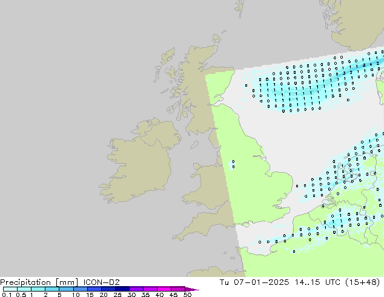Image resolution: width=384 pixels, height=297 pixels.
Task: Click the 0.5–1 mm legend color swatch
Action: (x=24, y=289)
